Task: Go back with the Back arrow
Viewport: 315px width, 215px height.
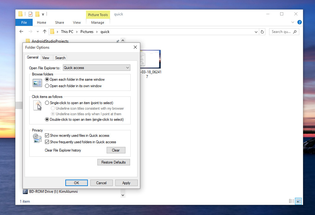Action: [21, 31]
